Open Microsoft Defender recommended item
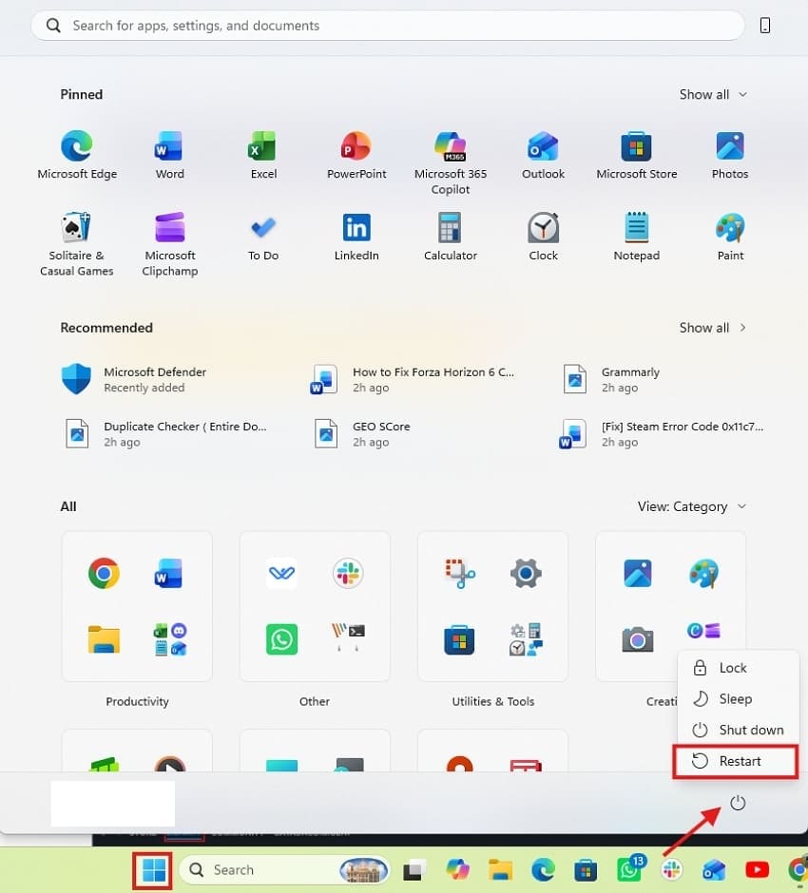 point(134,379)
